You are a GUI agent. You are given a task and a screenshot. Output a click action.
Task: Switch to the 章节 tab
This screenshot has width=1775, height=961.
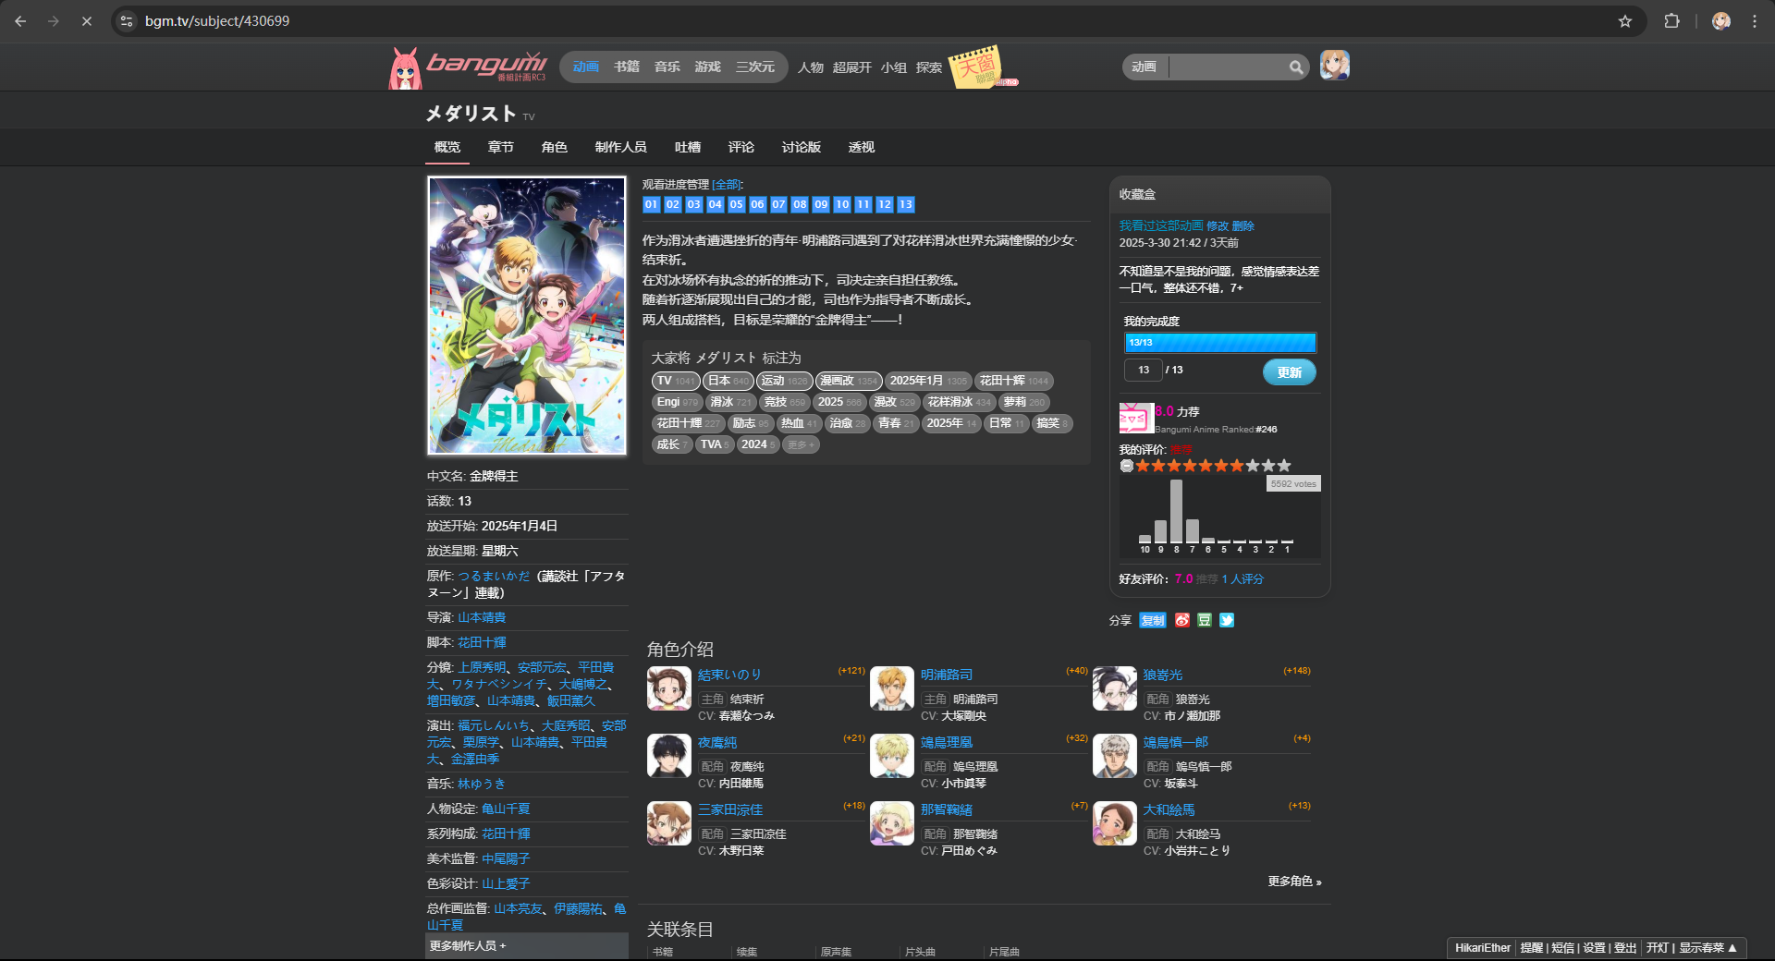501,147
